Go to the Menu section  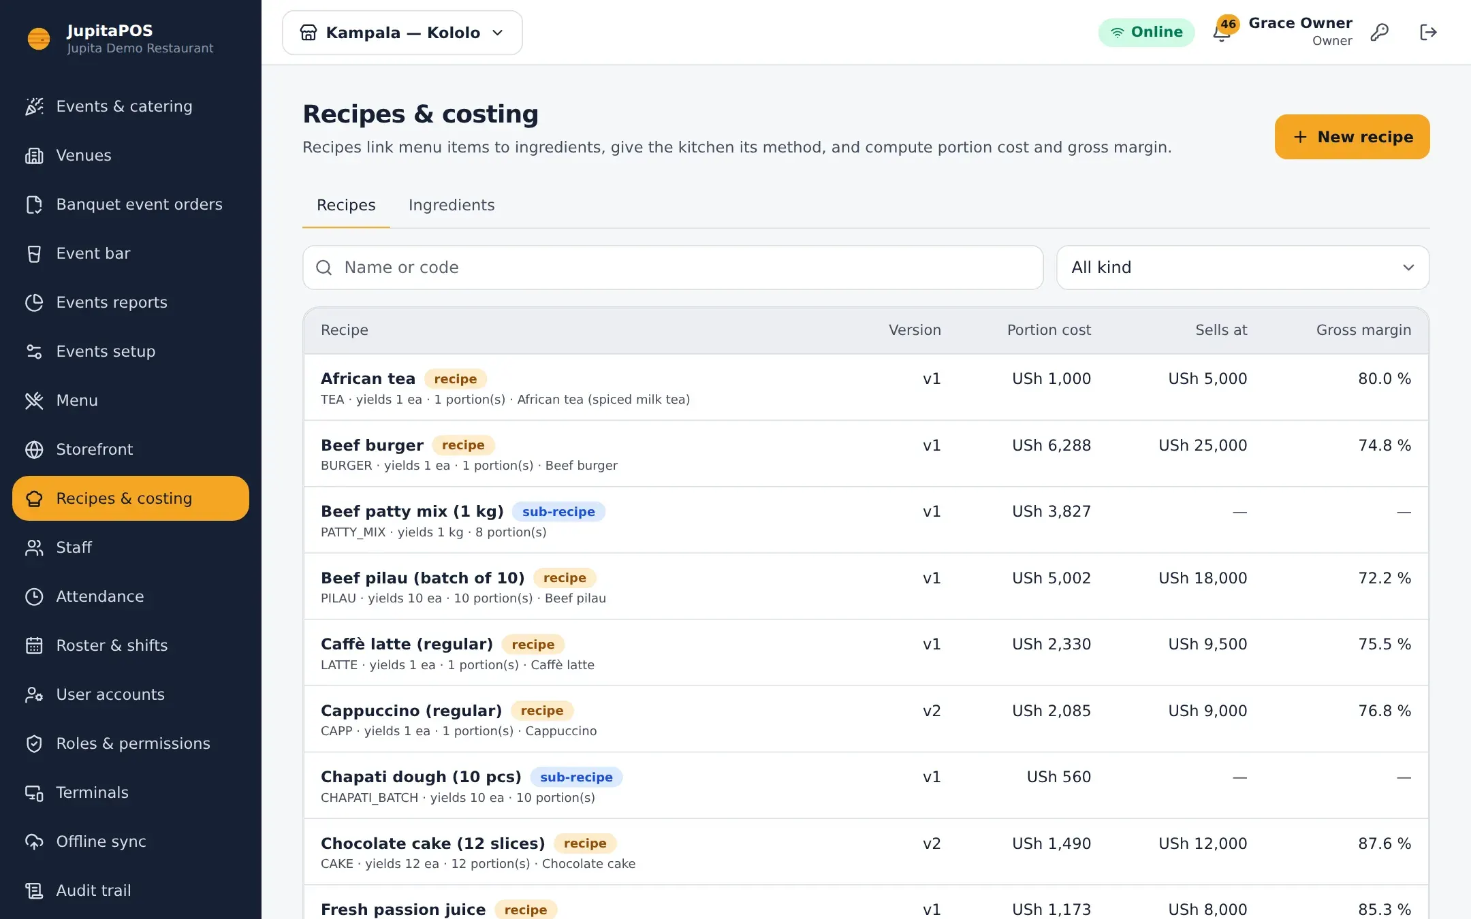(131, 400)
